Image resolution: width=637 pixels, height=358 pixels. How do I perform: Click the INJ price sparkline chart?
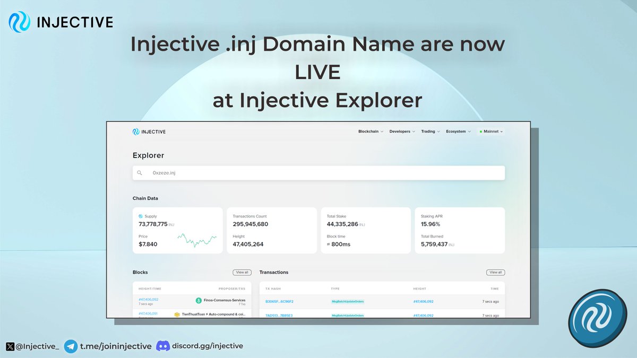[197, 240]
